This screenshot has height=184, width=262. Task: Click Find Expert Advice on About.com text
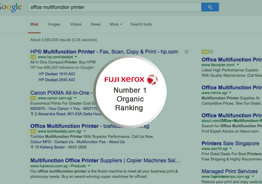click(x=230, y=131)
